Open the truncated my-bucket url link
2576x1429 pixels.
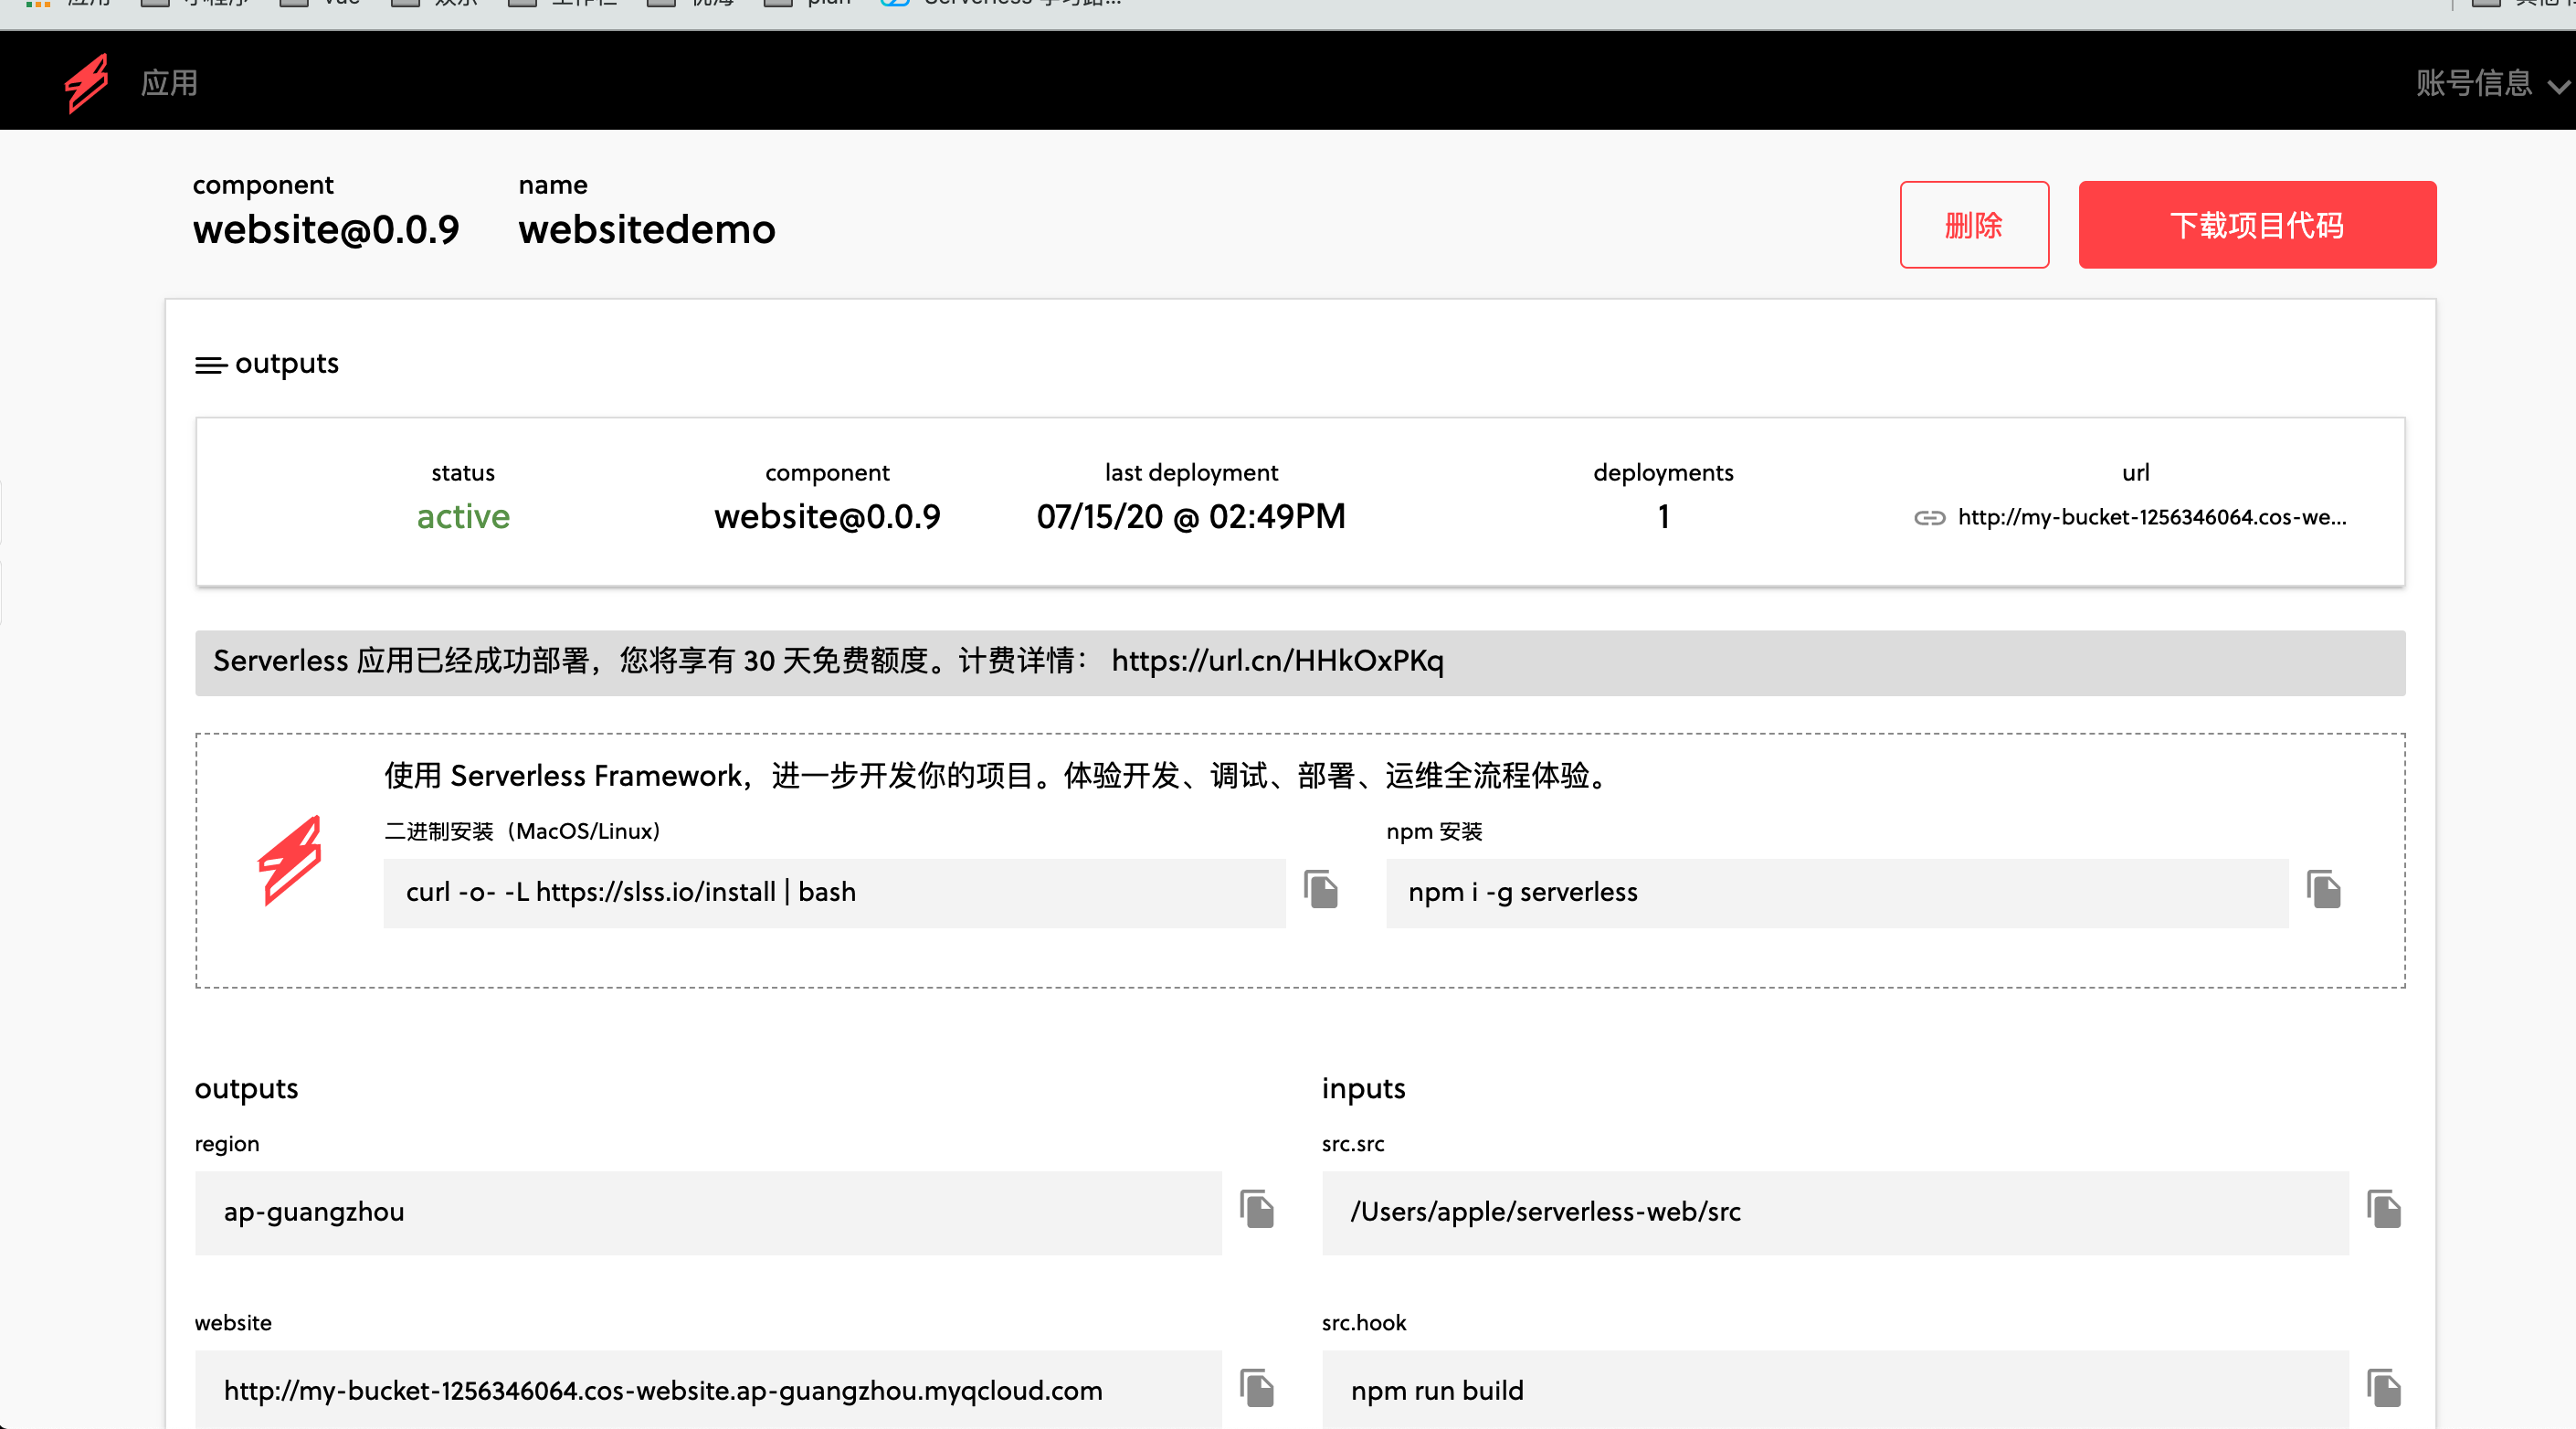point(2151,518)
